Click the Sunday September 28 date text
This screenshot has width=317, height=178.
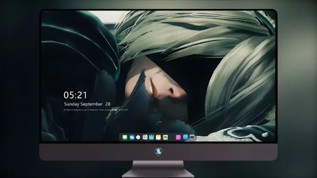pos(87,104)
